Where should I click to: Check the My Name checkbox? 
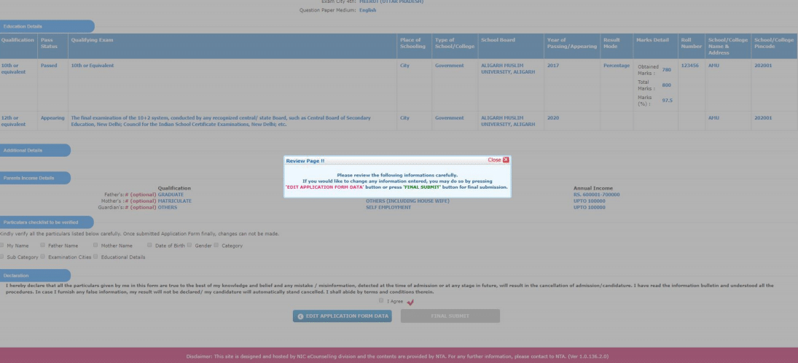pyautogui.click(x=3, y=245)
